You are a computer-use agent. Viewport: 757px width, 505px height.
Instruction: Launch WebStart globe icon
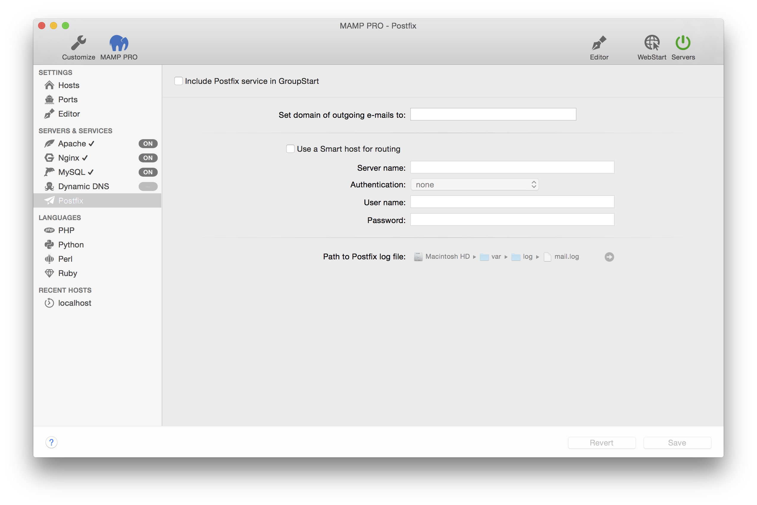click(652, 43)
